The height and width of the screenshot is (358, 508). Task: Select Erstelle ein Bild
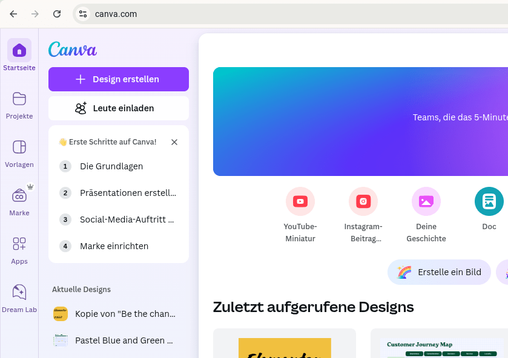[x=439, y=272]
